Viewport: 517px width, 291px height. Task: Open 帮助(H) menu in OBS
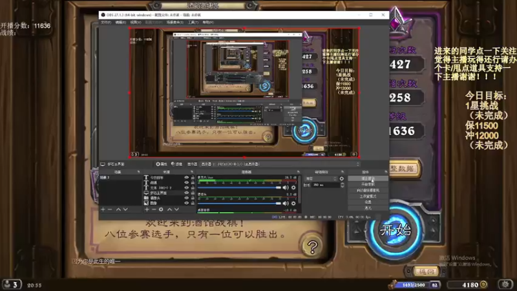(x=208, y=23)
